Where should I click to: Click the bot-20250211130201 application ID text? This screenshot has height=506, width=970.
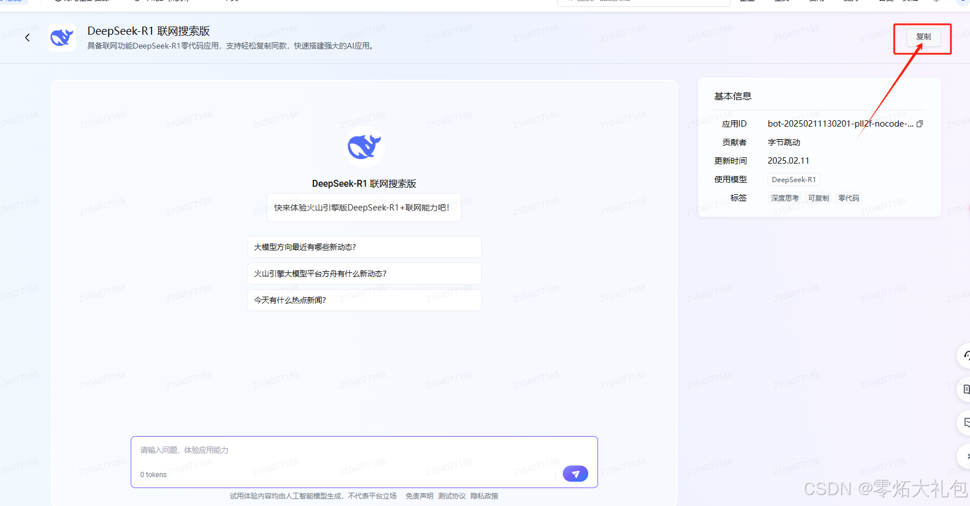tap(840, 124)
